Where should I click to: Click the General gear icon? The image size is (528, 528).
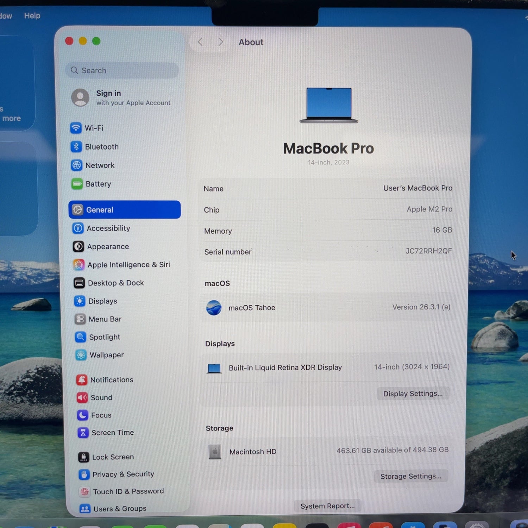click(77, 210)
